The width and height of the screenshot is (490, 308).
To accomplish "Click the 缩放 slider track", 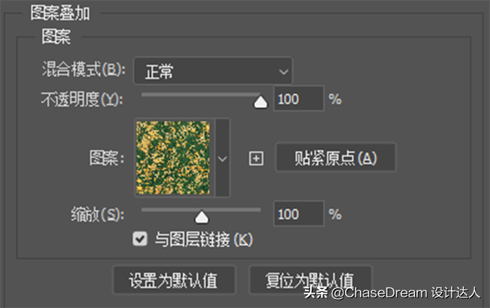I will click(x=201, y=210).
